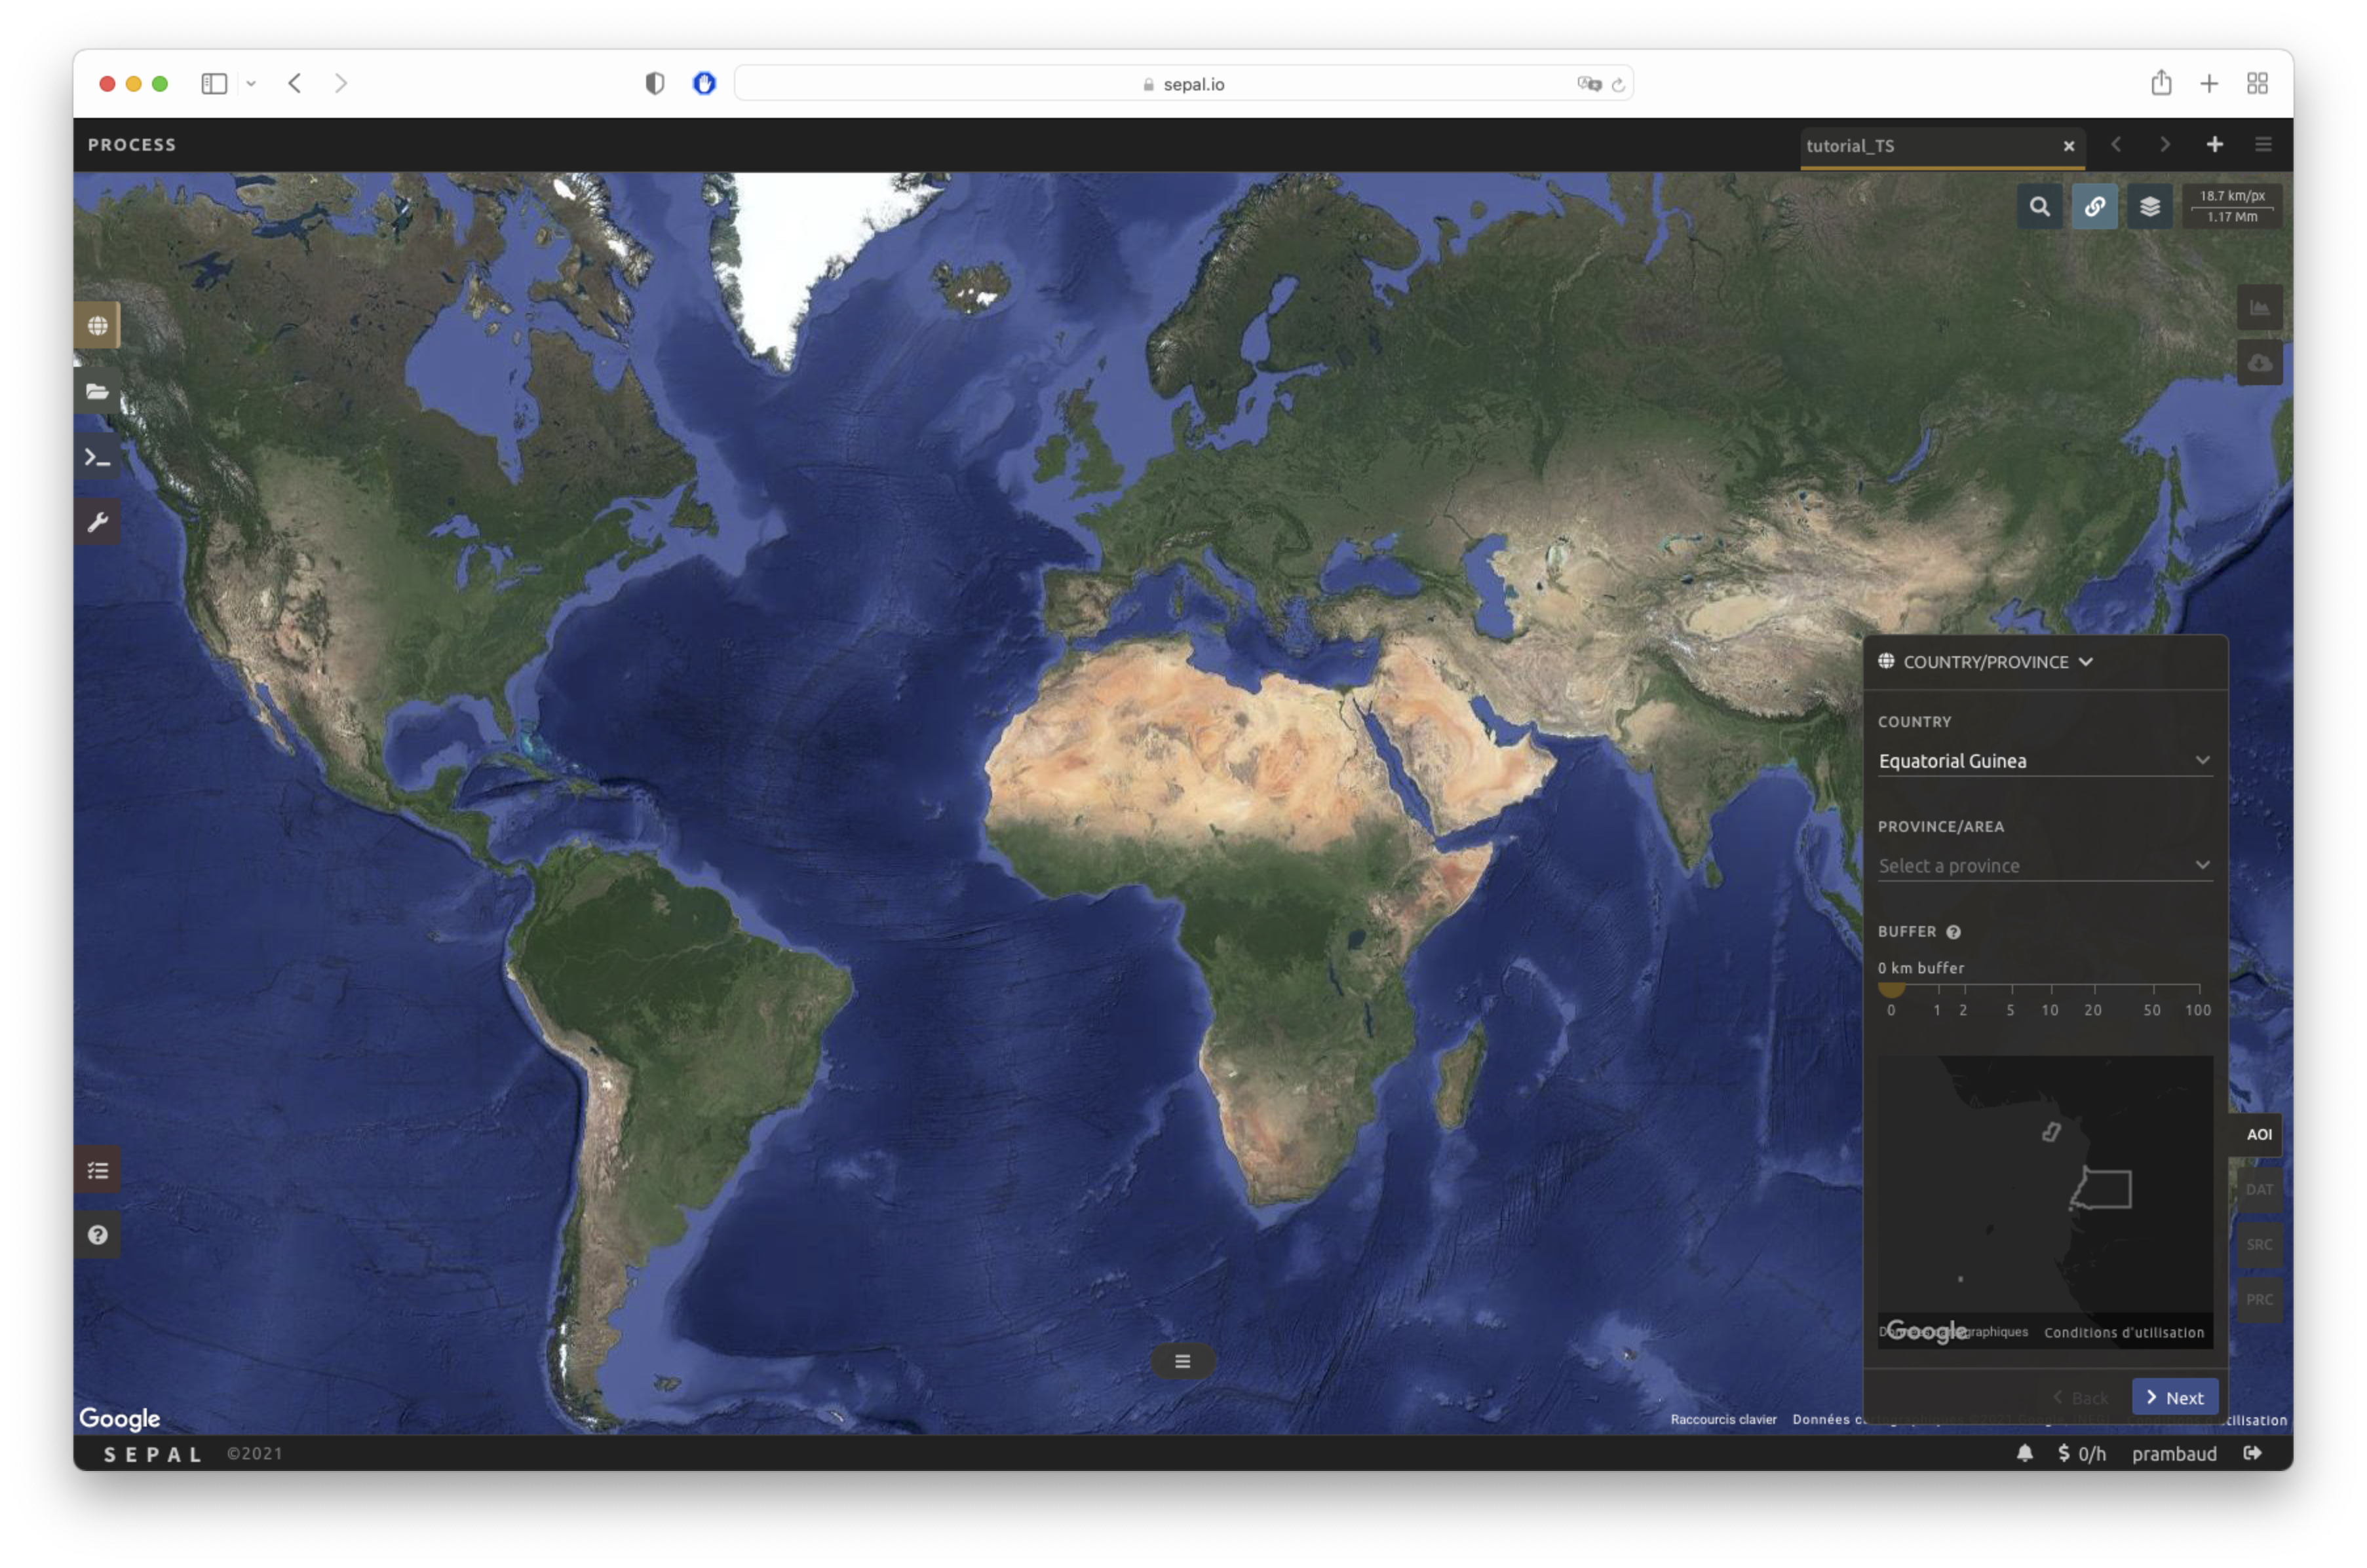Click the map search magnifier icon

2039,207
